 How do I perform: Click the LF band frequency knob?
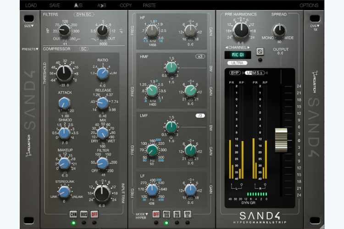152,190
